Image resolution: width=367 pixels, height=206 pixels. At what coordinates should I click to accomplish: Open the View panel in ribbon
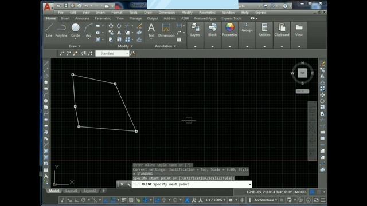tap(299, 30)
